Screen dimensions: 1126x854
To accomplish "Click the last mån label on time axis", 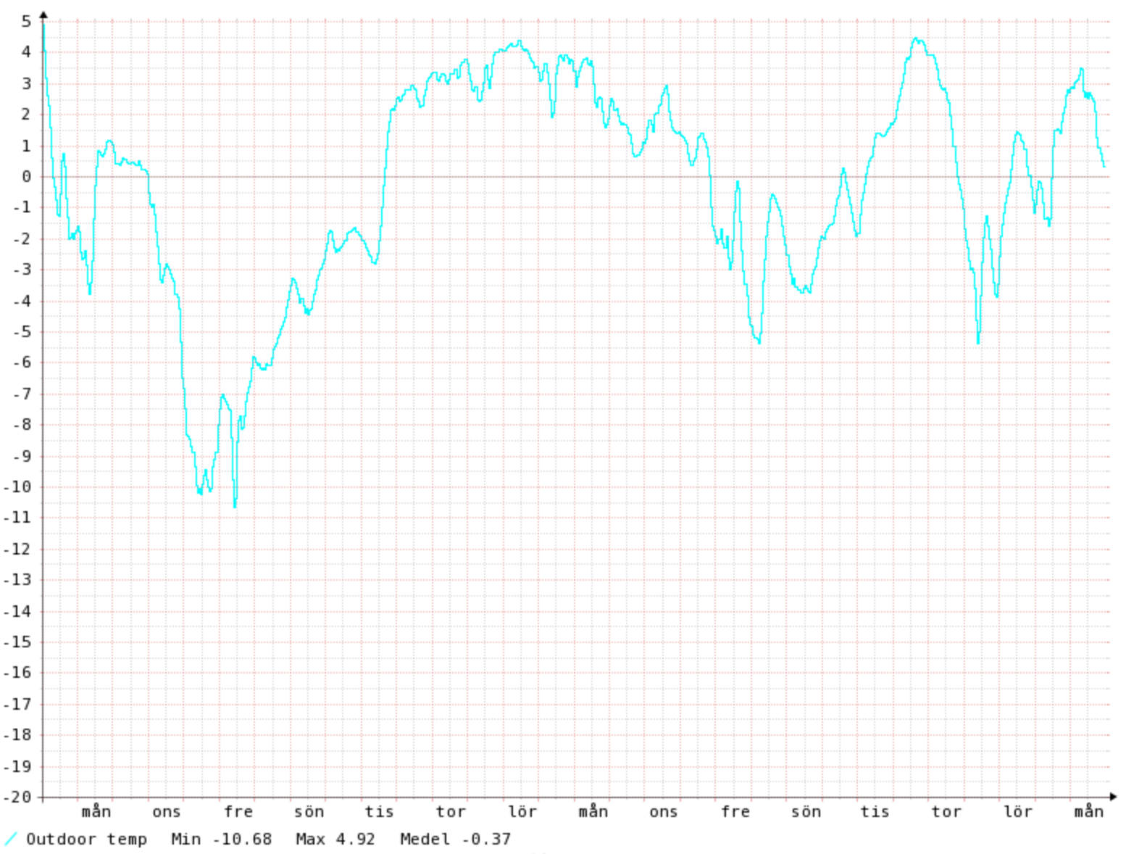I will tap(1088, 812).
